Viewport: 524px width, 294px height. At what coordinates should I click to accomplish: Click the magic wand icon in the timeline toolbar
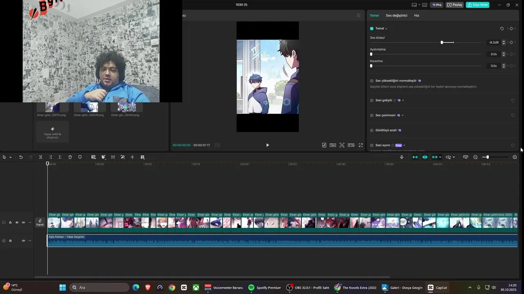pyautogui.click(x=122, y=157)
